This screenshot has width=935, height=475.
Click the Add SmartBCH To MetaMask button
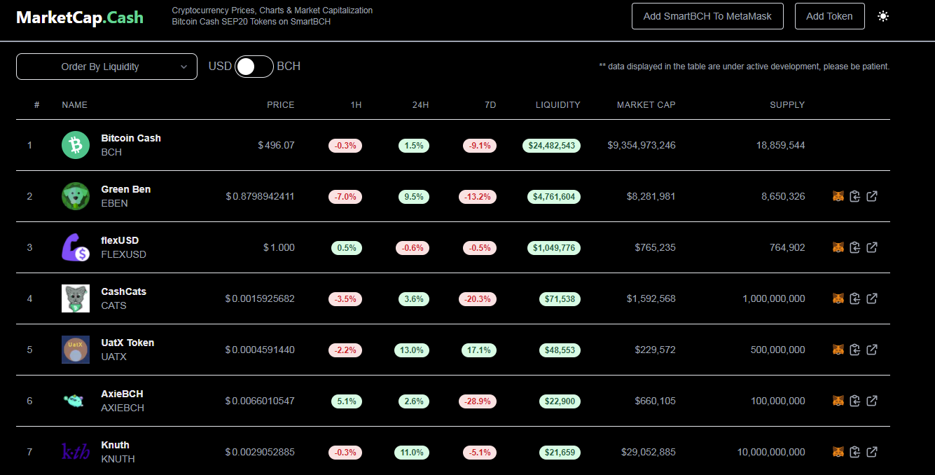pyautogui.click(x=707, y=16)
